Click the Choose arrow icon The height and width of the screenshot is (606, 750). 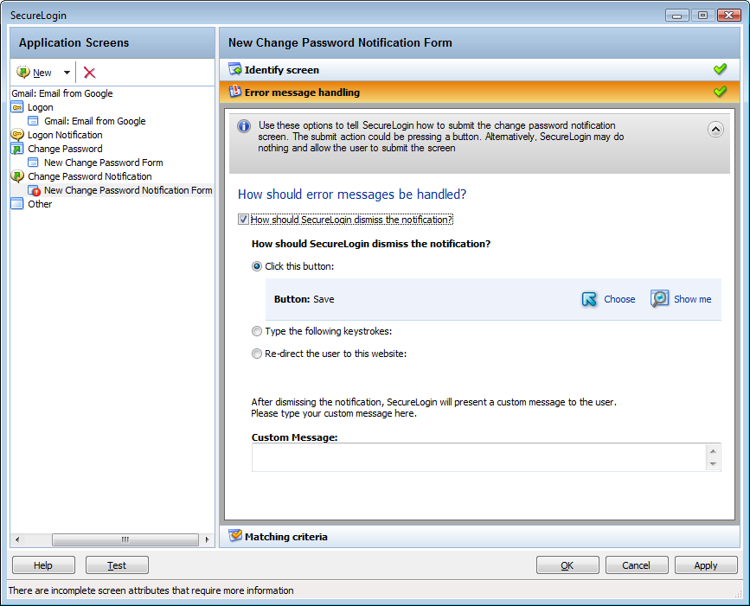(x=589, y=299)
